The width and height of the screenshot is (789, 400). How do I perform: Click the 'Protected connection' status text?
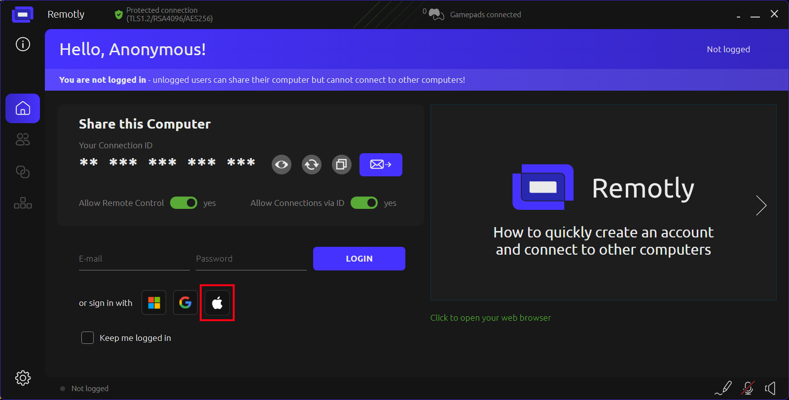[x=169, y=14]
